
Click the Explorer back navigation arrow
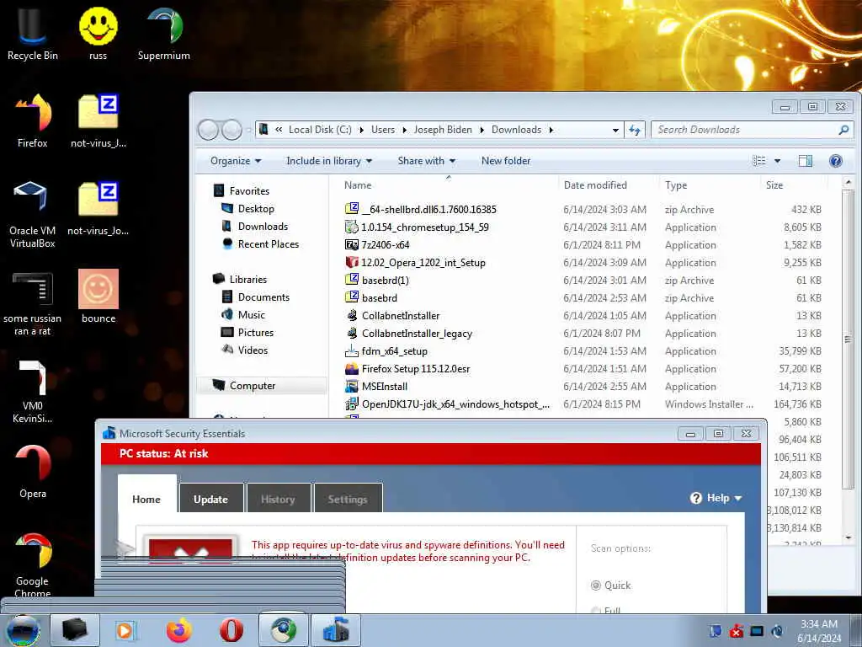[x=209, y=130]
